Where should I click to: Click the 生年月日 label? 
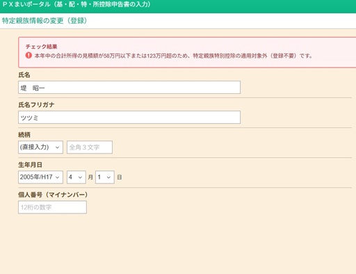point(30,165)
